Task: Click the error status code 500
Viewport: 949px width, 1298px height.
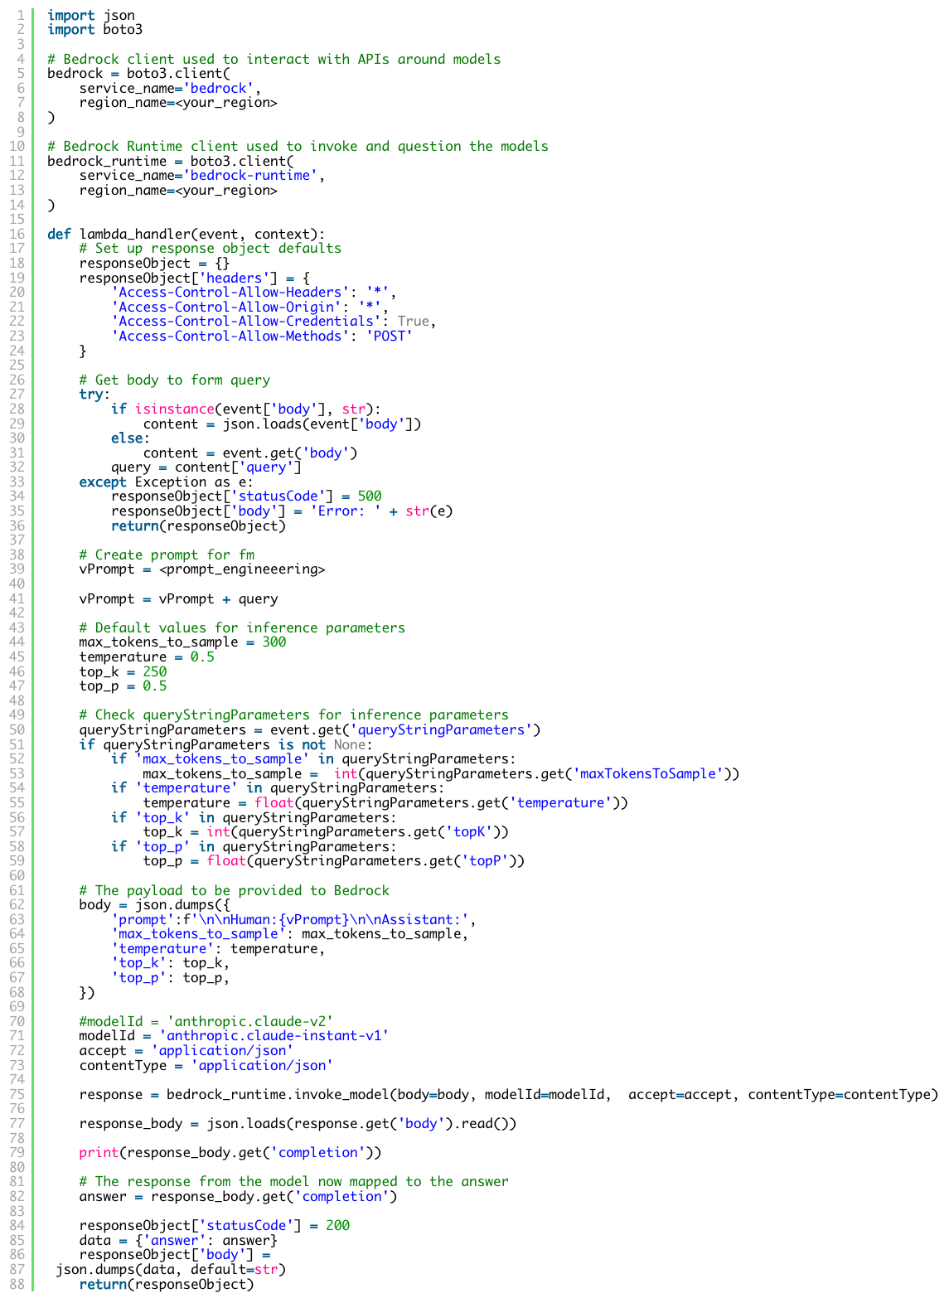Action: [x=369, y=496]
